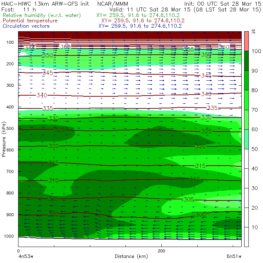Click the 'Pressure (hPa)' vertical axis title

tap(4, 139)
